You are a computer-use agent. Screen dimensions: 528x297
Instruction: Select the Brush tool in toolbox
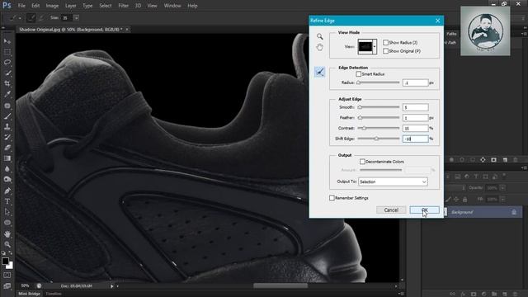(7, 116)
